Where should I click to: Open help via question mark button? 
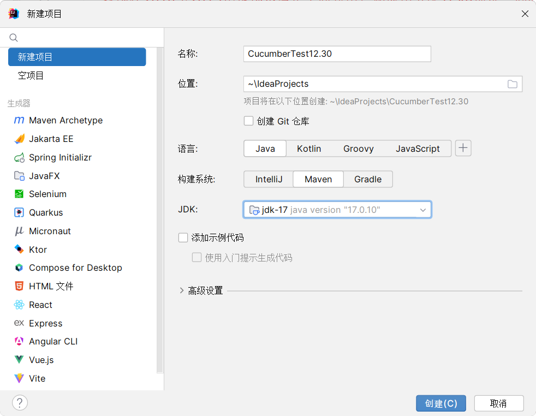pos(20,403)
